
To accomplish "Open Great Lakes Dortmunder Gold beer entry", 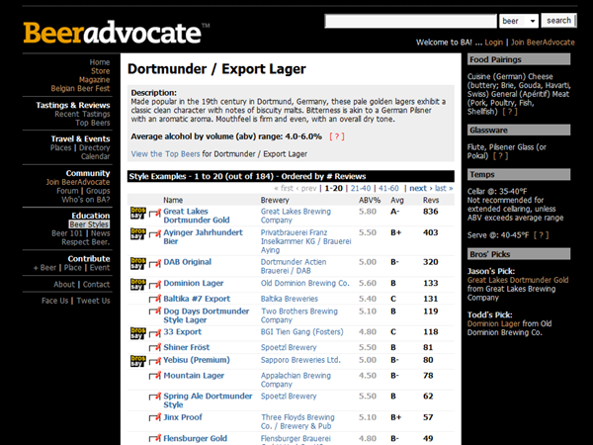I will click(x=197, y=216).
